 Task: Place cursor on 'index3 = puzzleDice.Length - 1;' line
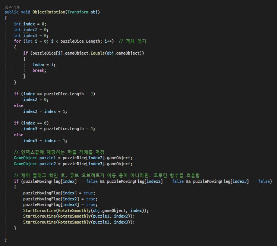point(59,129)
